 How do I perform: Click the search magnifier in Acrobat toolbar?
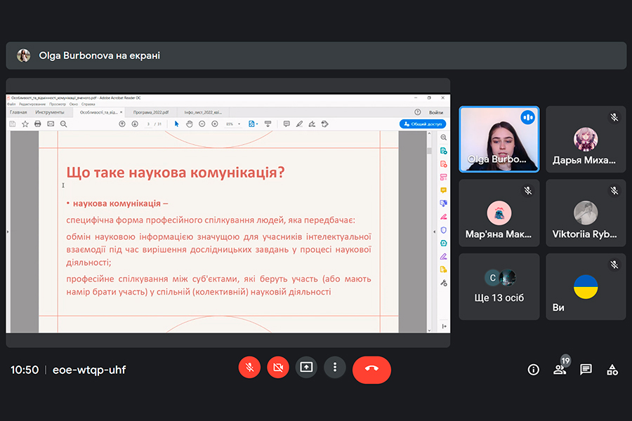point(64,124)
